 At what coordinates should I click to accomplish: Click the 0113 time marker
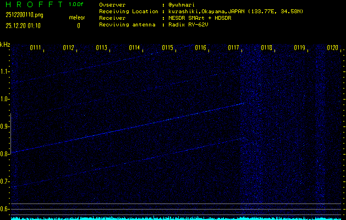[x=102, y=48]
